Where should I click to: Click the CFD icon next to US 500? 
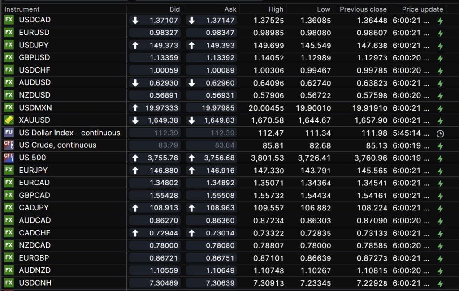pyautogui.click(x=9, y=158)
